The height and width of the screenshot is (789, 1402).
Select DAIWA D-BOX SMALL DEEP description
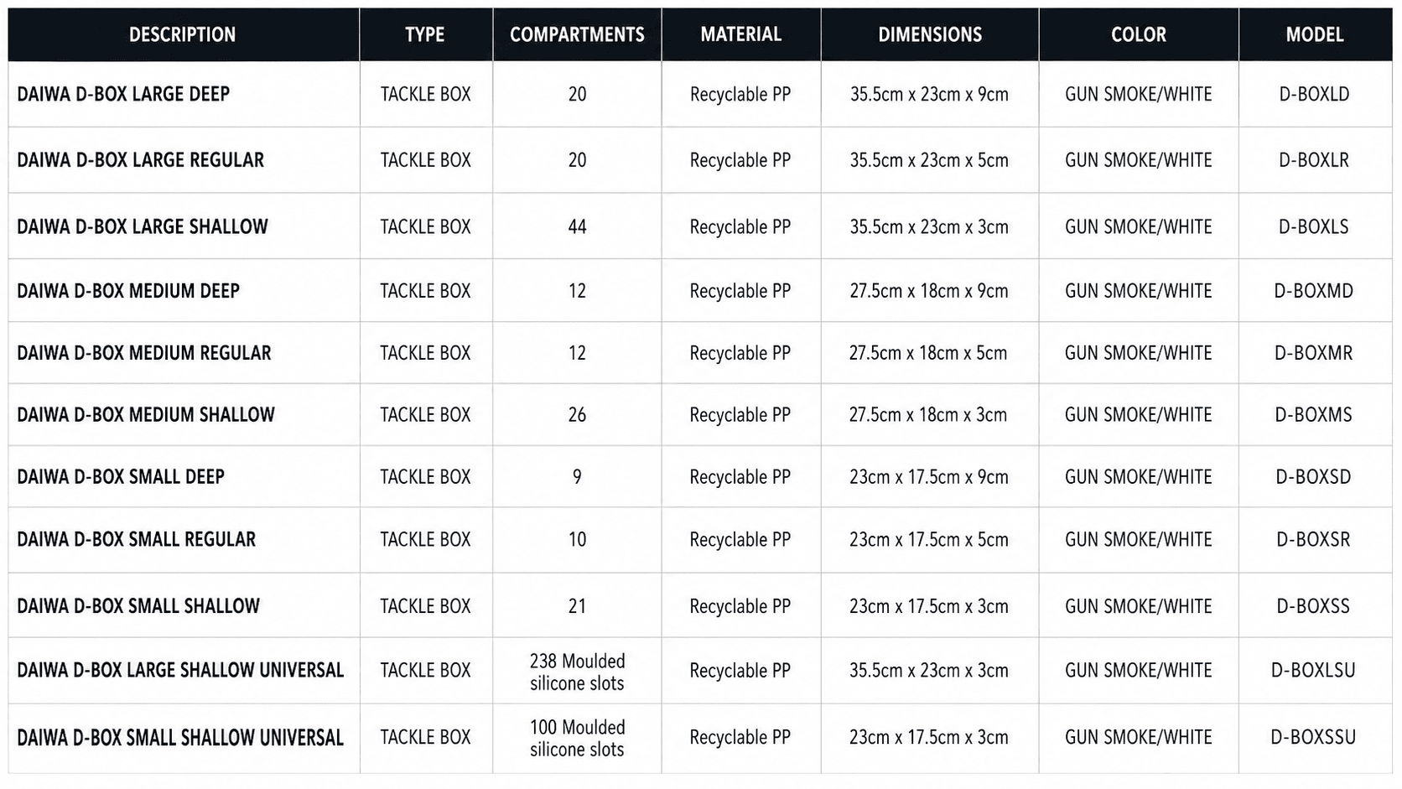(121, 476)
